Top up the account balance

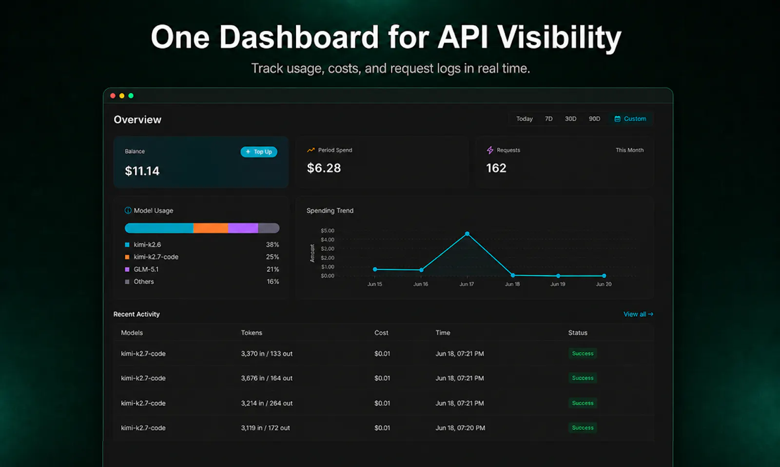[259, 152]
